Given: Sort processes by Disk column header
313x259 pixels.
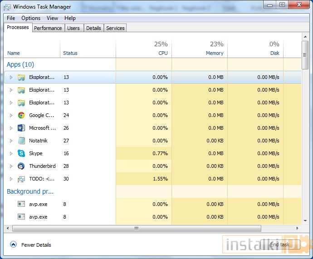Looking at the screenshot, I should coord(255,48).
